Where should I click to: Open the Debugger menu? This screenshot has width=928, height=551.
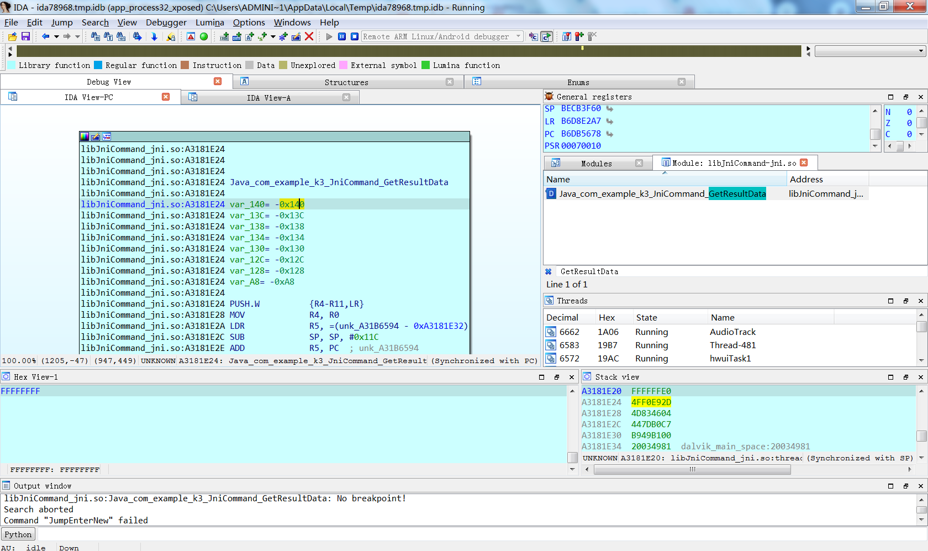pos(166,23)
